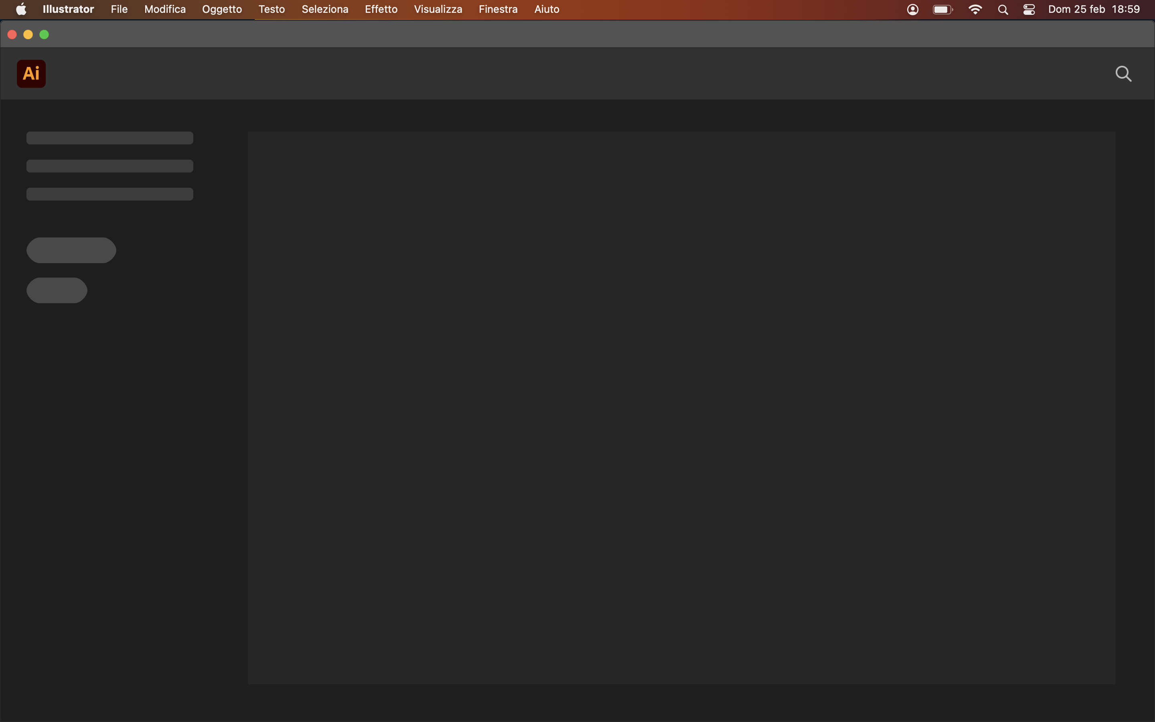Click the user account icon in menu bar
Viewport: 1155px width, 722px height.
coord(912,10)
